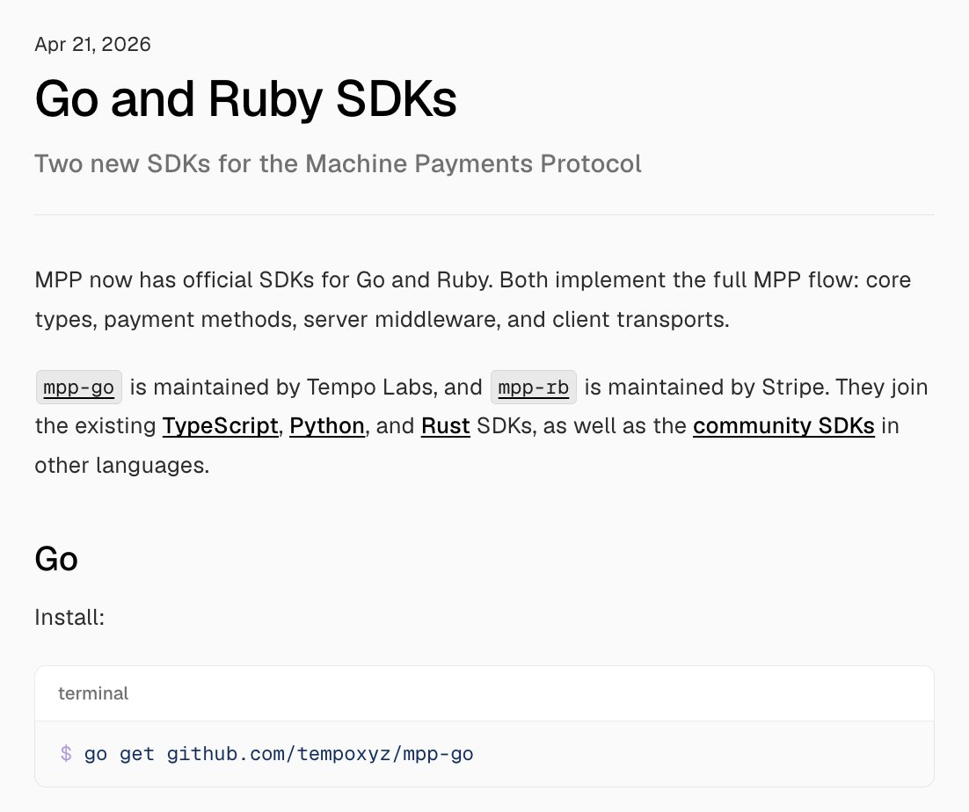969x812 pixels.
Task: Click the intro paragraph about official SDKs
Action: pos(473,300)
